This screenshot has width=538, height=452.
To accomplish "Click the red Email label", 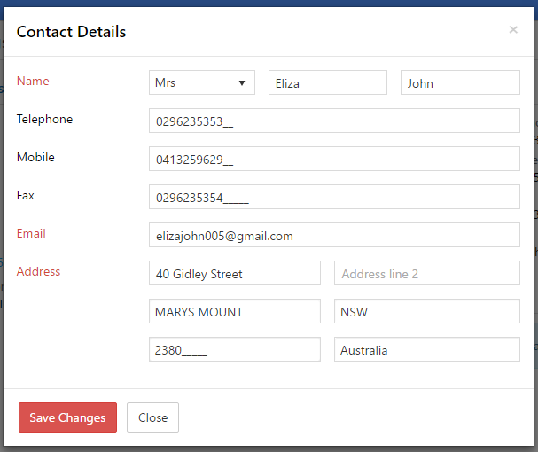I will point(31,233).
